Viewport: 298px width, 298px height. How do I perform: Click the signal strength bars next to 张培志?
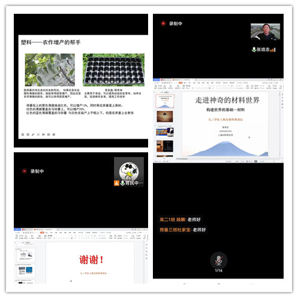click(x=273, y=50)
